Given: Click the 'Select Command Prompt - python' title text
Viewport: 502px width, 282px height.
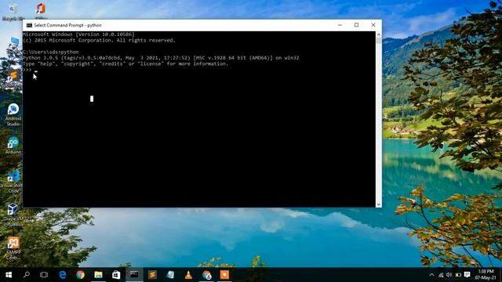Looking at the screenshot, I should tap(67, 25).
